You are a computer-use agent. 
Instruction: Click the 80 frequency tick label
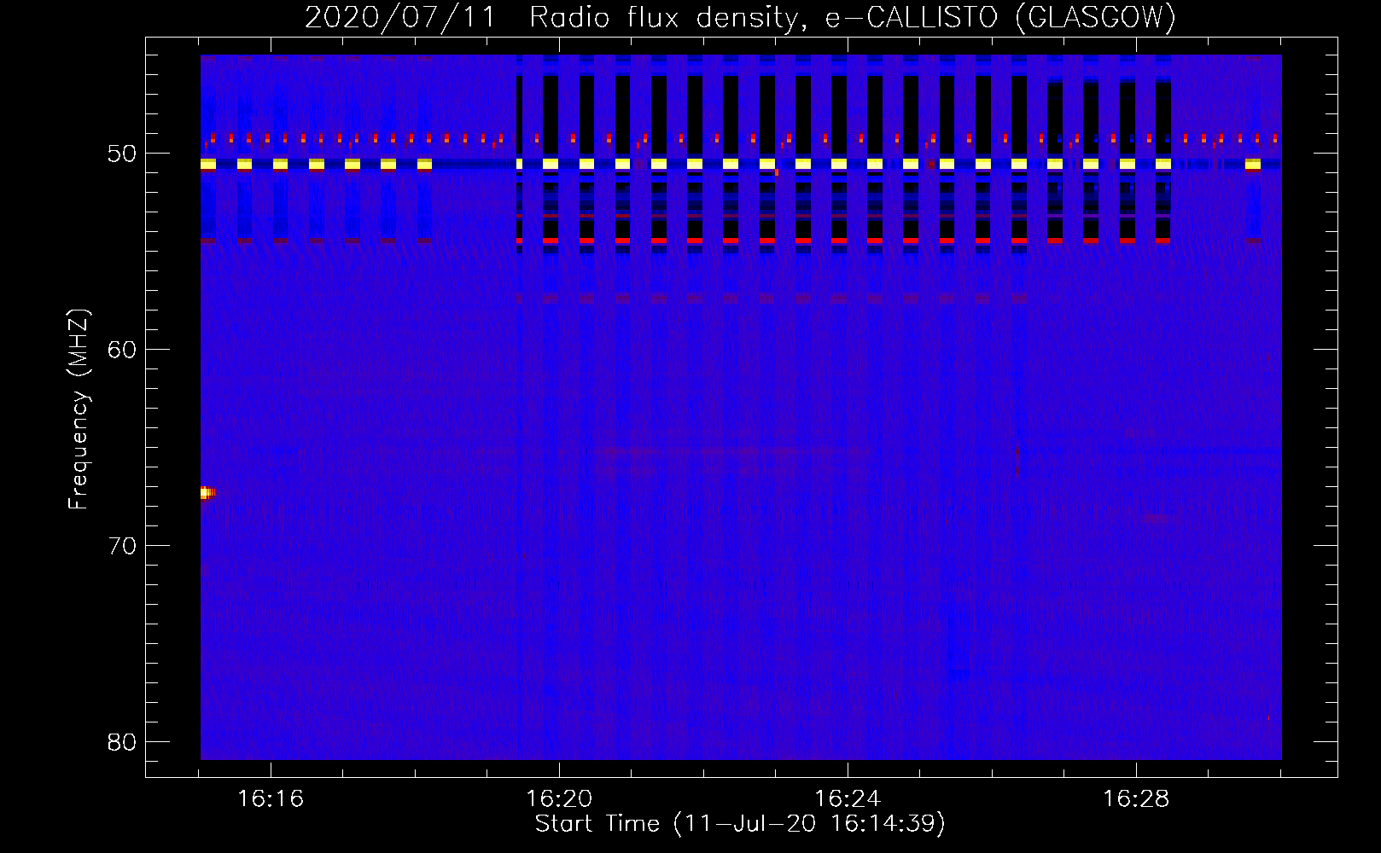click(122, 742)
